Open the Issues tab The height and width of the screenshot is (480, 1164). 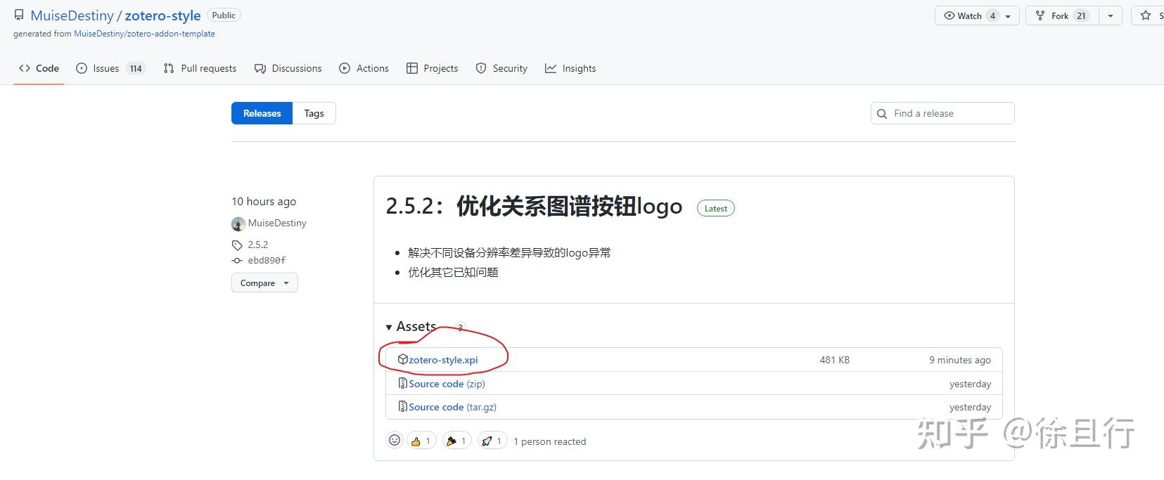[x=110, y=68]
